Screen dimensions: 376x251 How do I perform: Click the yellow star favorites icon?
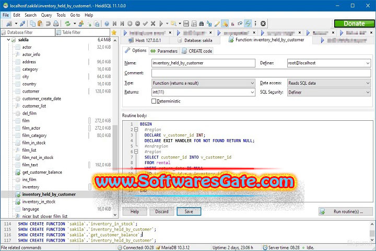pyautogui.click(x=114, y=32)
